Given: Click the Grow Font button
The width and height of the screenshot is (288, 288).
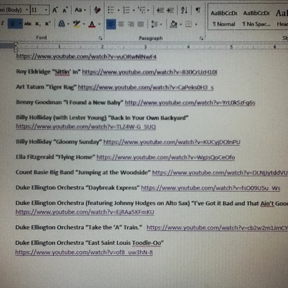Looking at the screenshot, I should tap(55, 10).
